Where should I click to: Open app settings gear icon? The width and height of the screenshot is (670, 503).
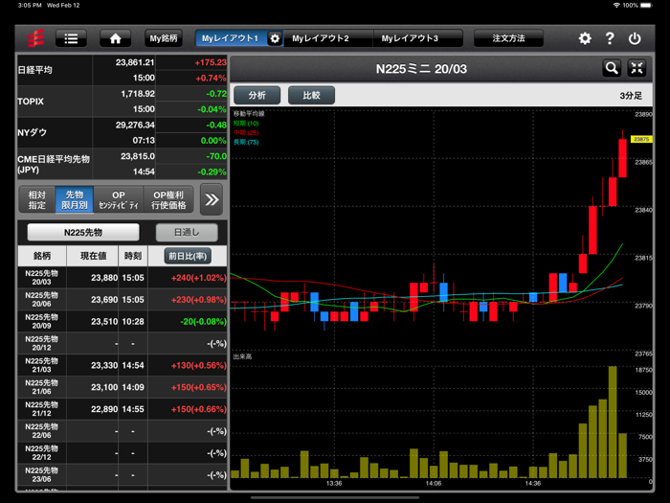coord(585,38)
